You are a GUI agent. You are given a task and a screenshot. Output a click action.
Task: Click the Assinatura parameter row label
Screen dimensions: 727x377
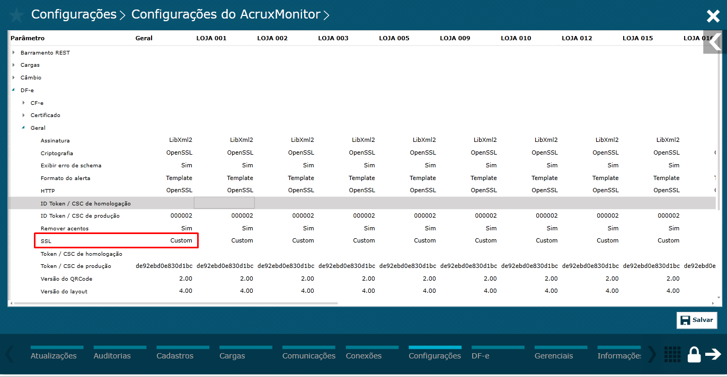click(x=55, y=140)
